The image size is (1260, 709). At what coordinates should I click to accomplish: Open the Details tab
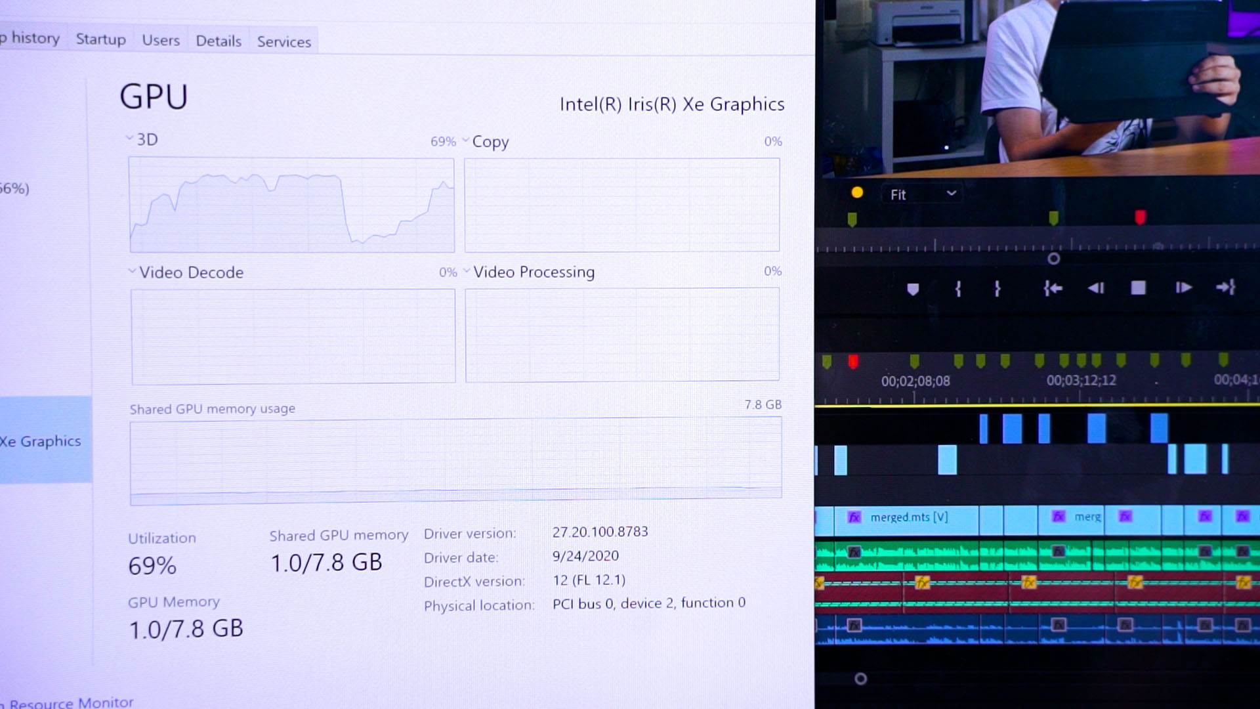pyautogui.click(x=219, y=41)
